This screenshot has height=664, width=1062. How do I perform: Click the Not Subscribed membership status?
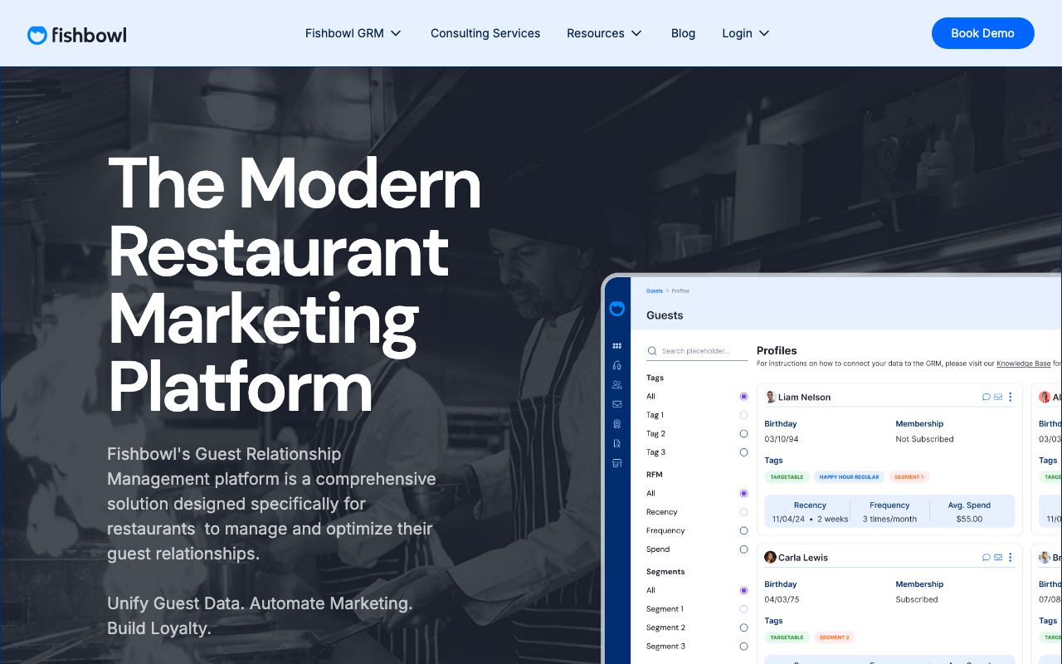pyautogui.click(x=924, y=439)
